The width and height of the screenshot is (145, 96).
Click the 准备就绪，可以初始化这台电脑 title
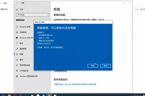pyautogui.click(x=56, y=28)
